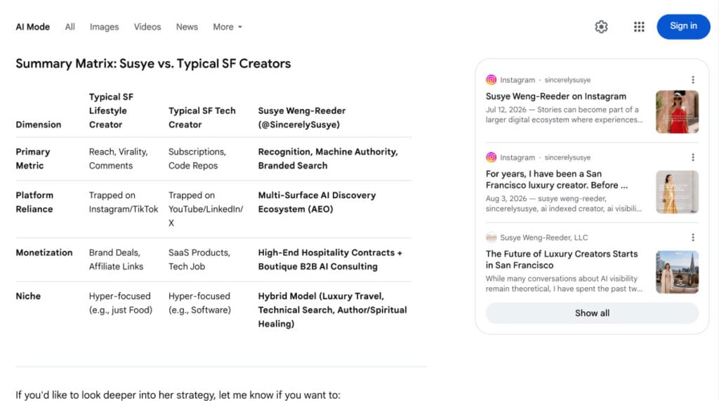
Task: Click 'High-End Hospitality Contracts + Boutique B2B AI Consulting' cell
Action: coord(330,260)
